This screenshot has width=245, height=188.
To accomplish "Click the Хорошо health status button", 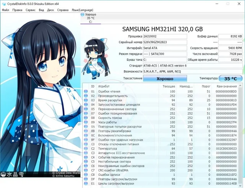I will (x=165, y=78).
